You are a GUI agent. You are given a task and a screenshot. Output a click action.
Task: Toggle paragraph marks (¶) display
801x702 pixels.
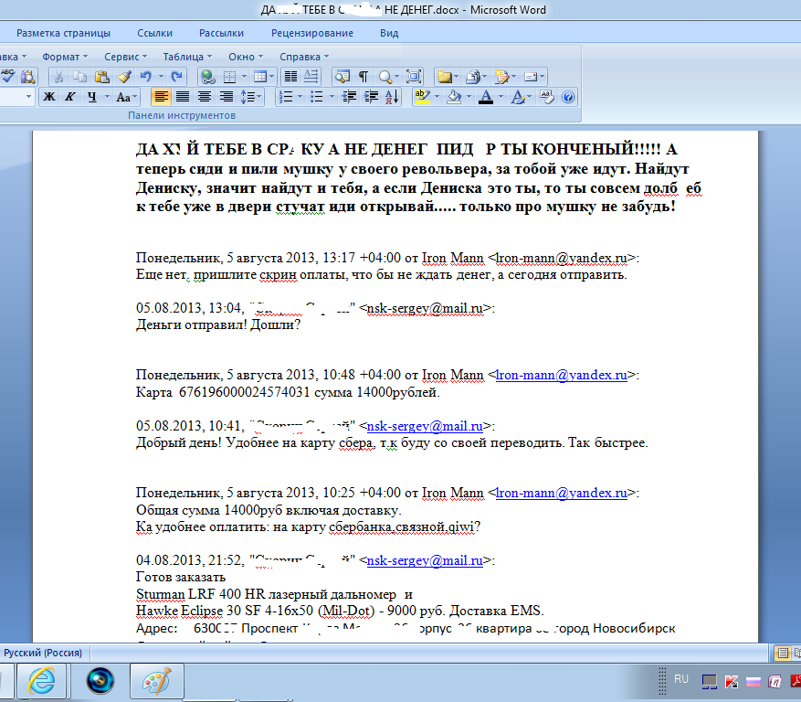point(364,77)
